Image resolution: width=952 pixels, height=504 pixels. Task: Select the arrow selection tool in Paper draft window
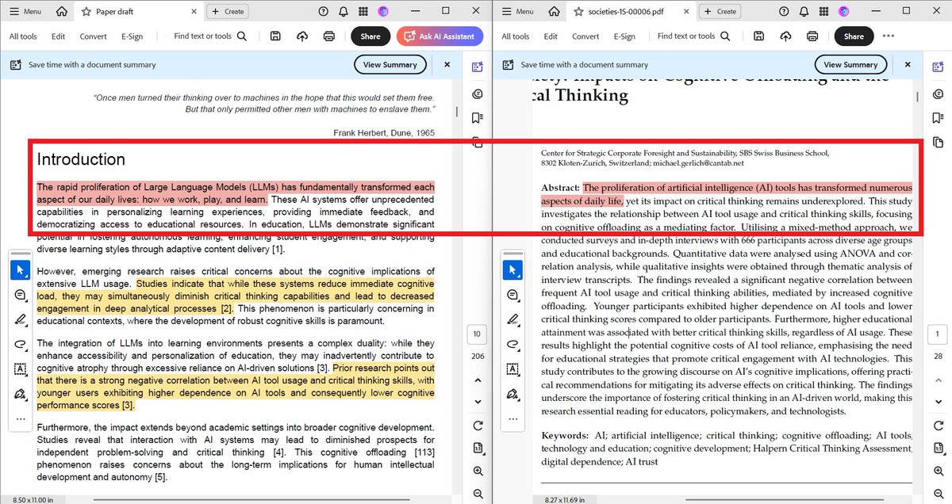20,270
